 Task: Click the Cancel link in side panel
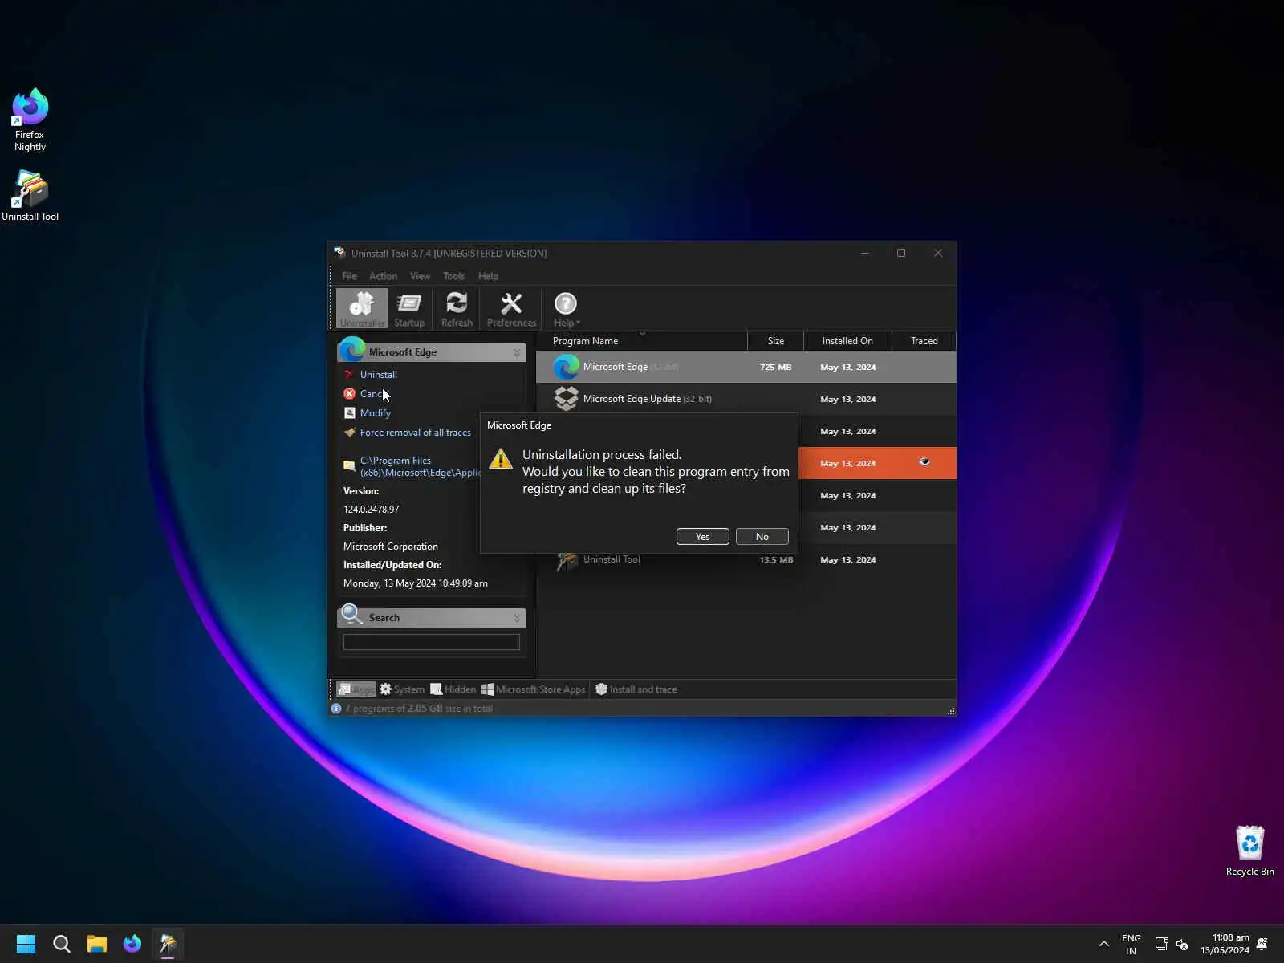(x=373, y=394)
